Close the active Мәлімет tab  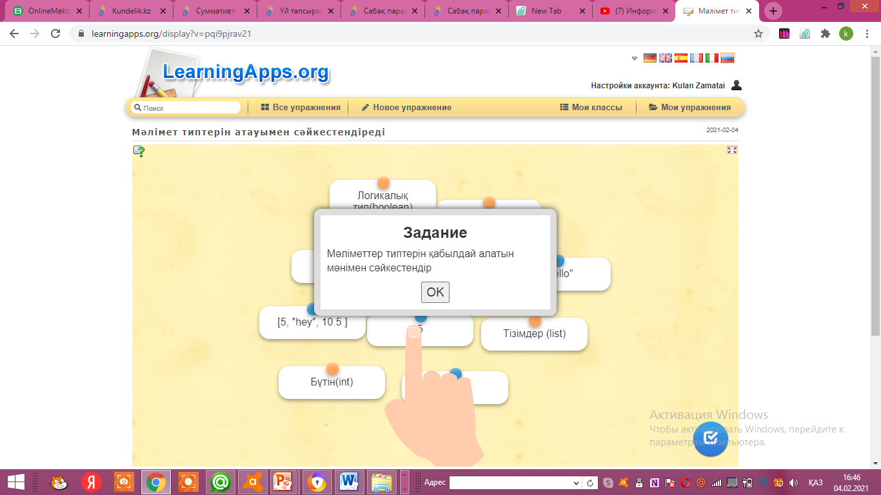point(750,11)
